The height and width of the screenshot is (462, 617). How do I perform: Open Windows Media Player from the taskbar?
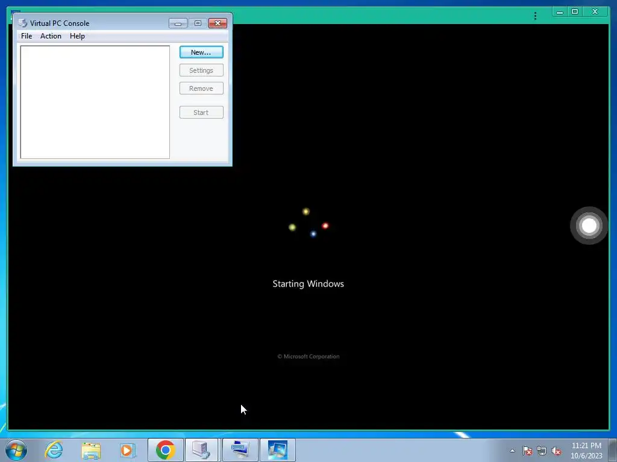tap(128, 450)
